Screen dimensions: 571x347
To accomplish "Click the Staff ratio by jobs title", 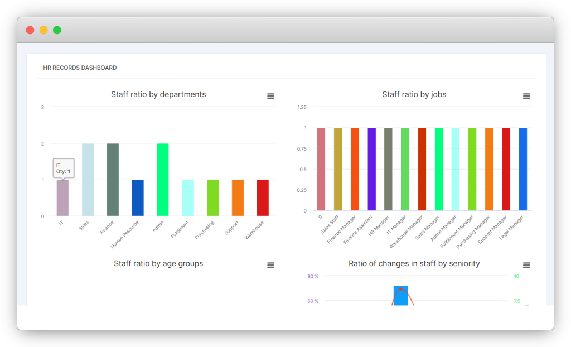I will pyautogui.click(x=414, y=95).
